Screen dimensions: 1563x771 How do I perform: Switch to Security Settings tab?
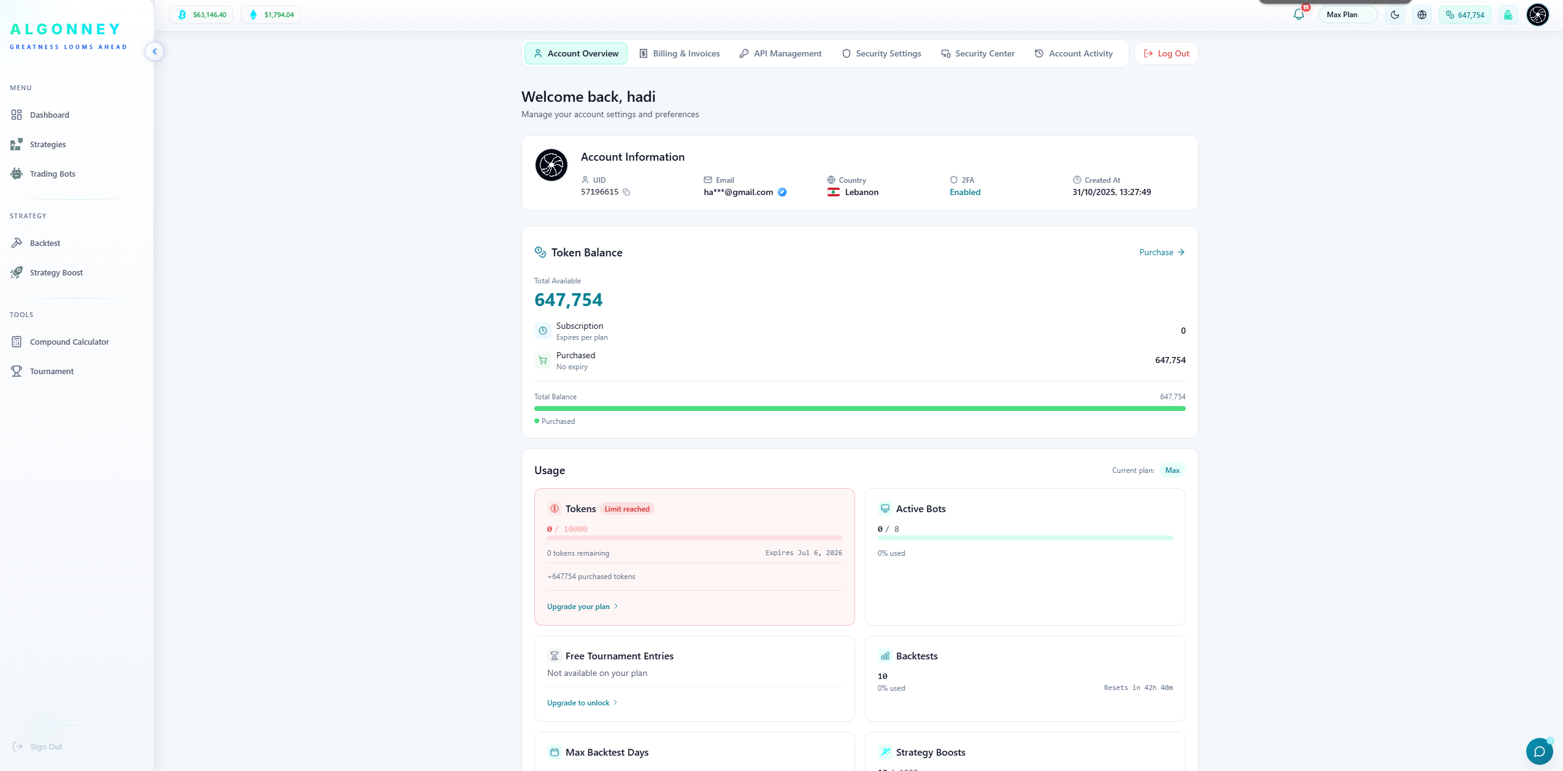click(x=881, y=53)
